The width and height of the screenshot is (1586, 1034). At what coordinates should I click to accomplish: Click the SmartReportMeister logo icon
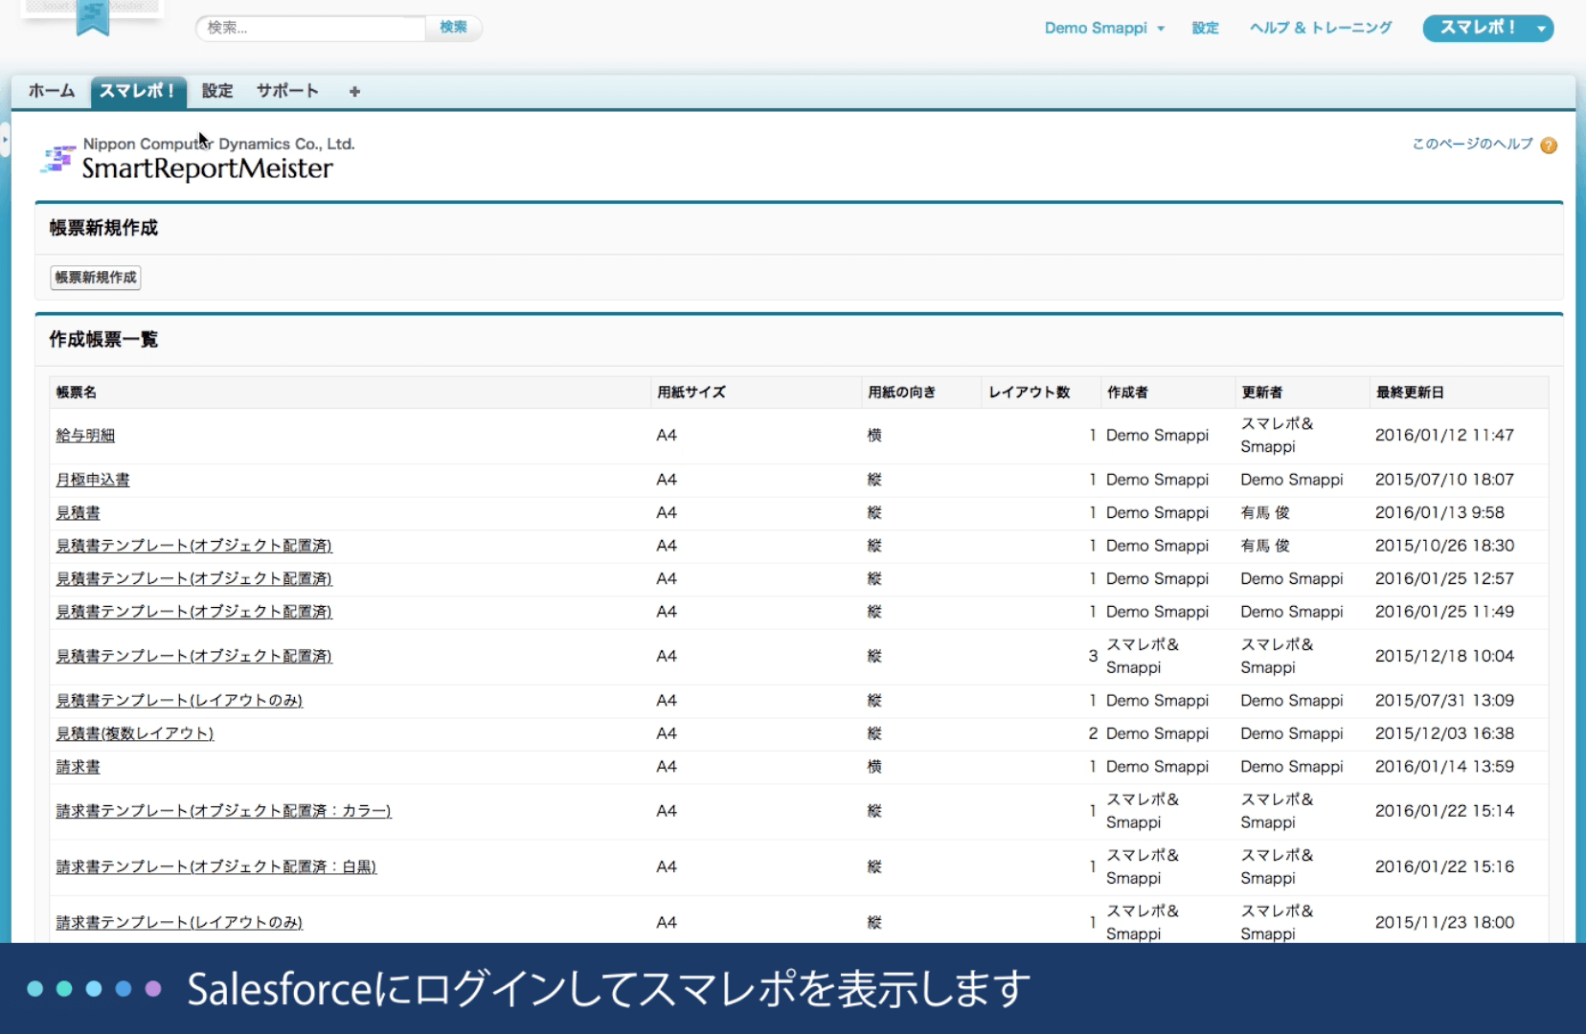point(57,160)
